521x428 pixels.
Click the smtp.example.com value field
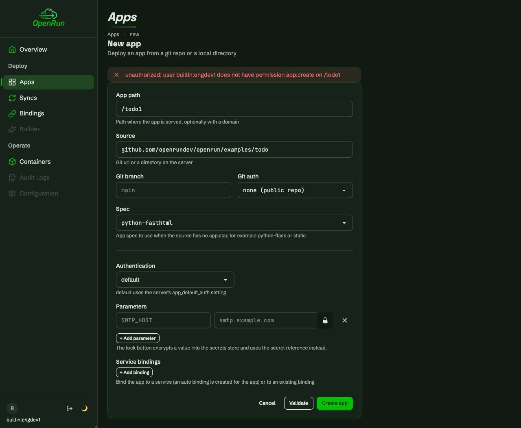(x=266, y=320)
